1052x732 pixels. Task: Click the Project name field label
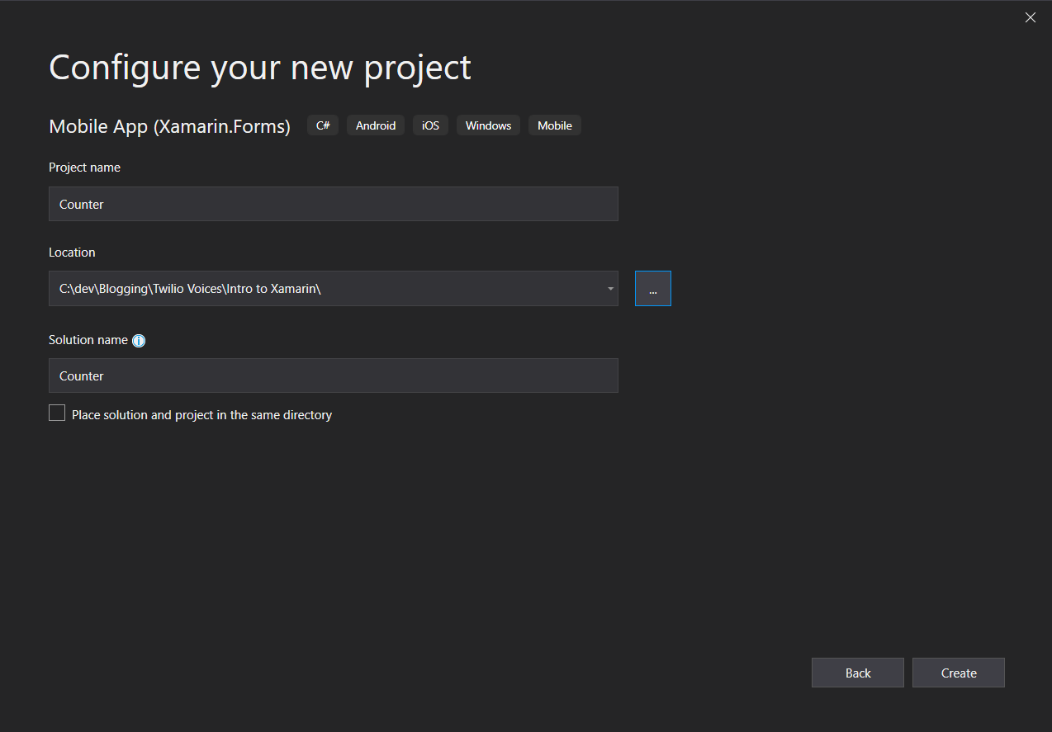tap(84, 168)
